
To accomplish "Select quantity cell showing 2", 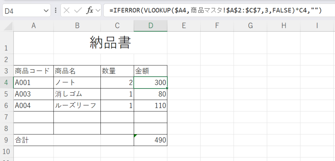I will point(117,83).
